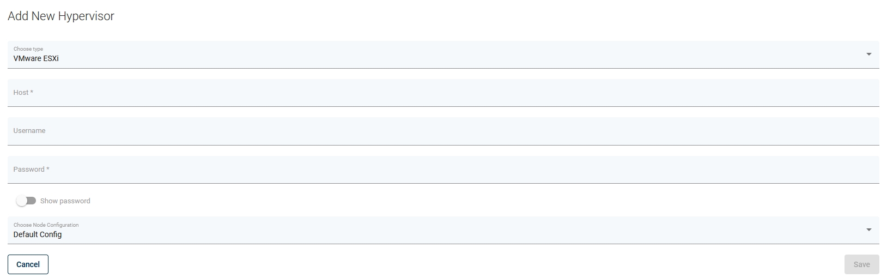This screenshot has width=887, height=278.
Task: Click the 'VMware ESXi' selected value
Action: pyautogui.click(x=36, y=58)
